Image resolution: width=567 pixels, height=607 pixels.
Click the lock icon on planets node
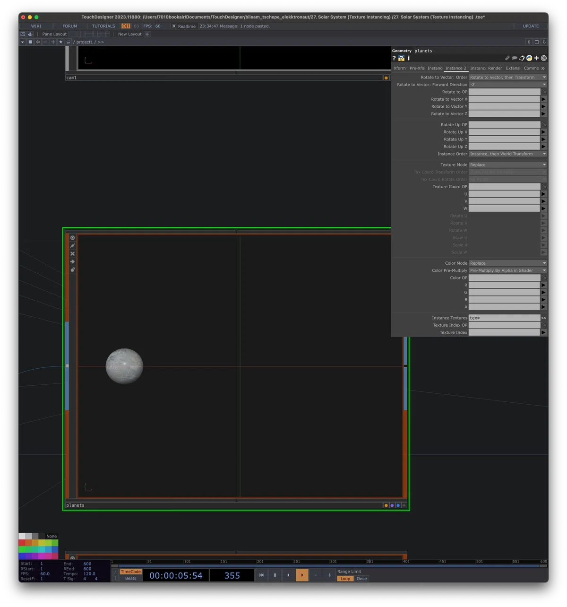(73, 269)
